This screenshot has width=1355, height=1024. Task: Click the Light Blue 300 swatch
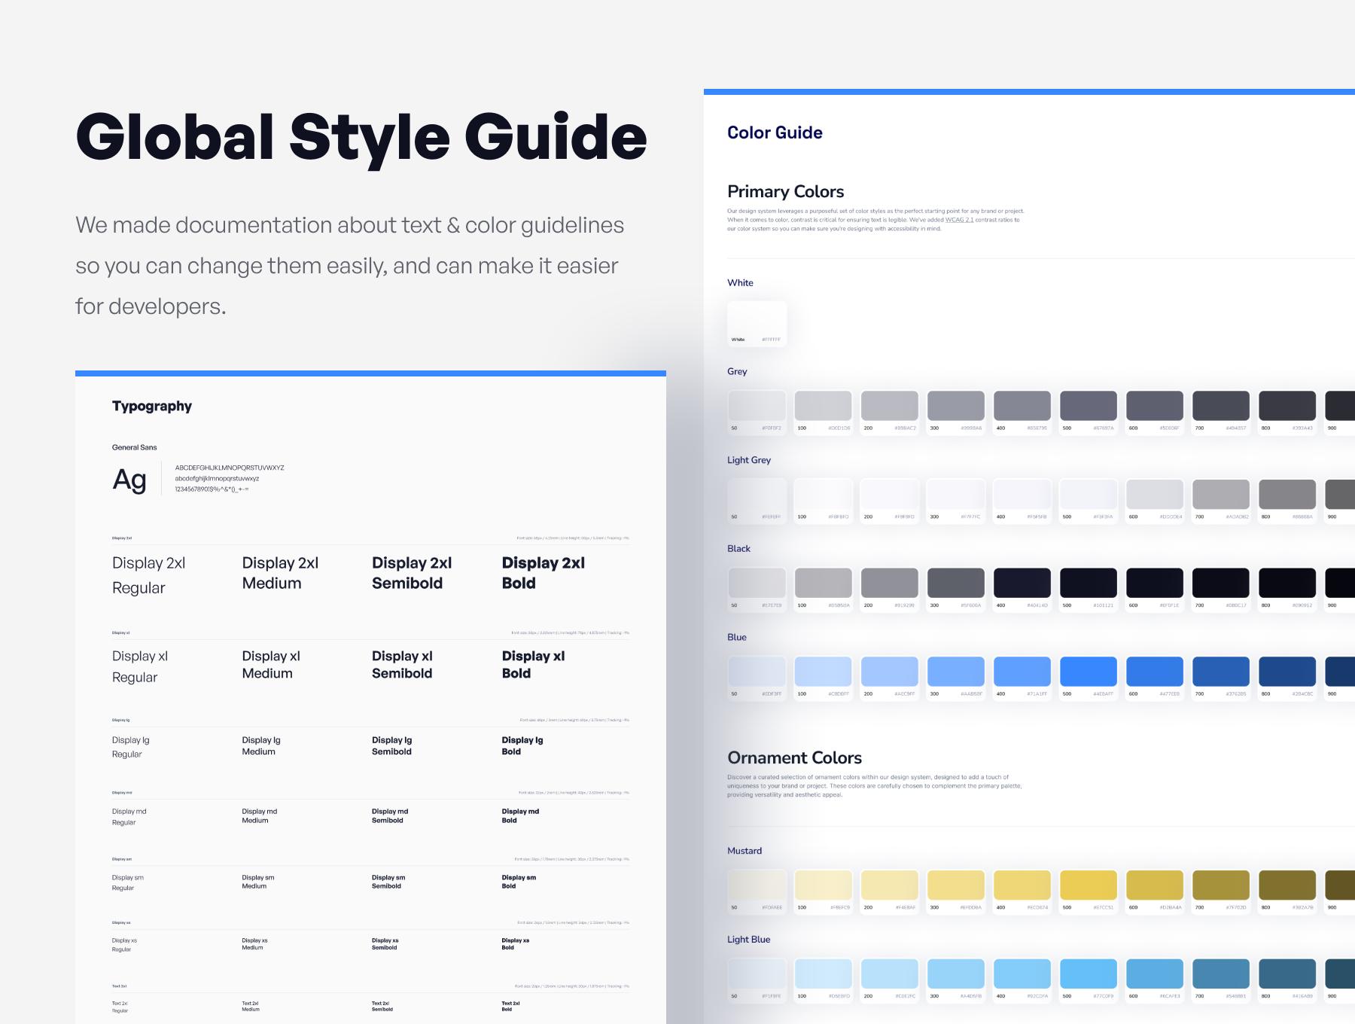(955, 974)
